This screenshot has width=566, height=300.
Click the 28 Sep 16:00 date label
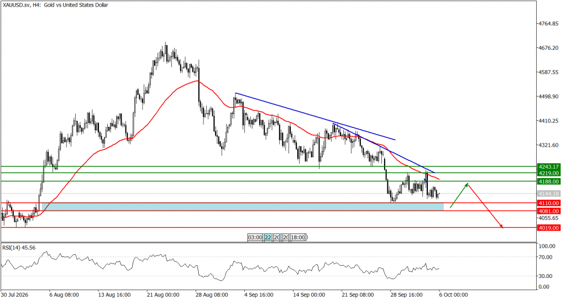click(x=407, y=294)
